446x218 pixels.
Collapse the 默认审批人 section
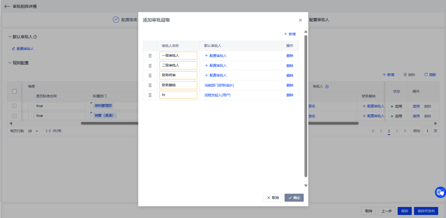tap(10, 37)
